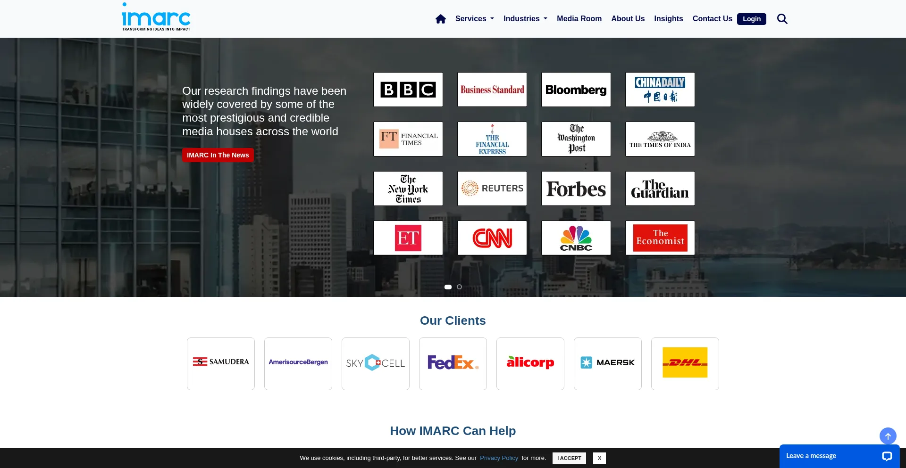
Task: Click The Guardian logo tile
Action: tap(660, 189)
